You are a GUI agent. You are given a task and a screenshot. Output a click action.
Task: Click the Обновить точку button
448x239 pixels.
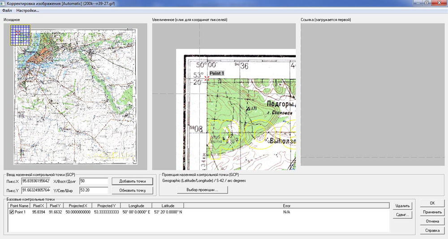pos(132,191)
